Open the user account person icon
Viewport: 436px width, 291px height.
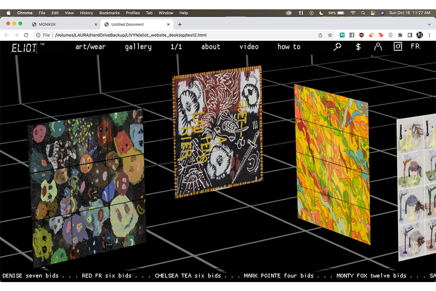point(378,47)
